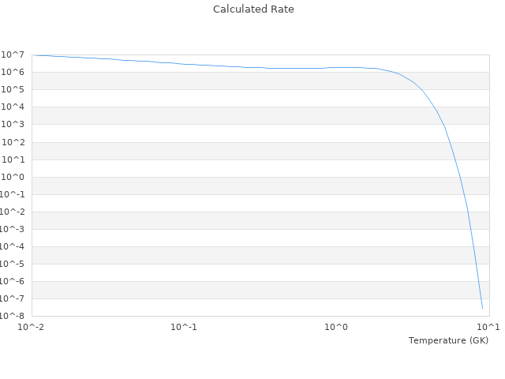The height and width of the screenshot is (379, 505).
Task: Click the 10^7 y-axis tick label
Action: point(13,54)
